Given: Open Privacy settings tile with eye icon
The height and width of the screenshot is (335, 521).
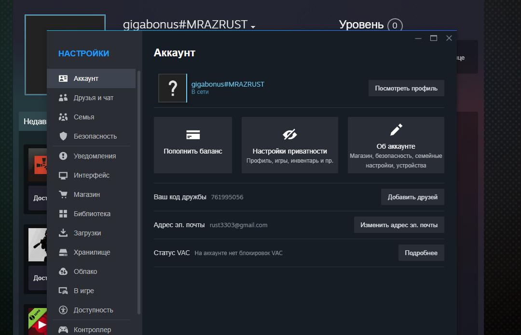Looking at the screenshot, I should [x=289, y=145].
